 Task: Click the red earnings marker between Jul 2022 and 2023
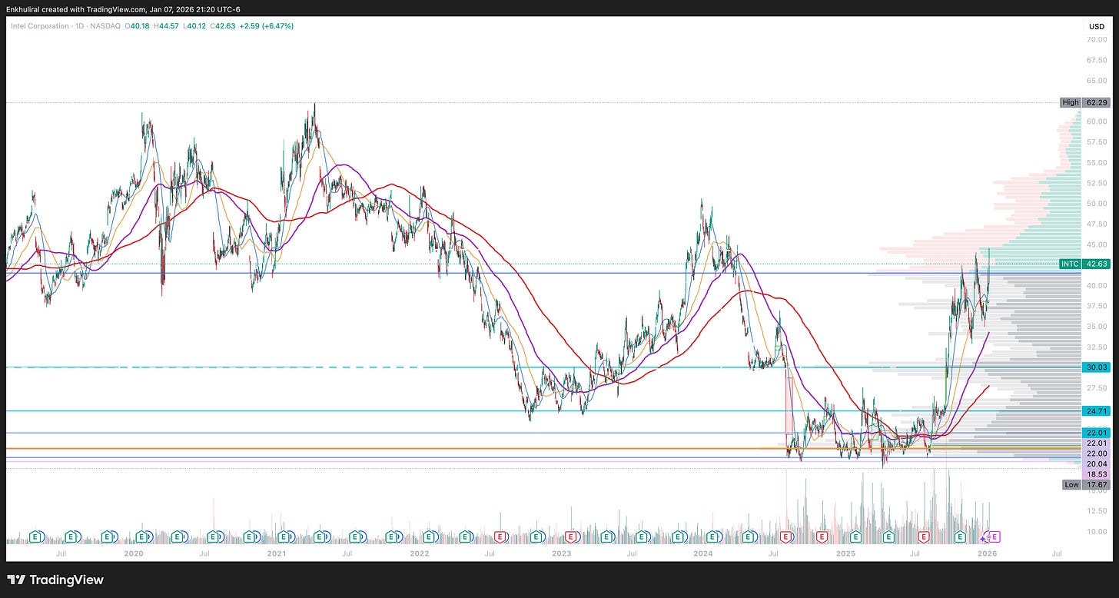pos(500,536)
